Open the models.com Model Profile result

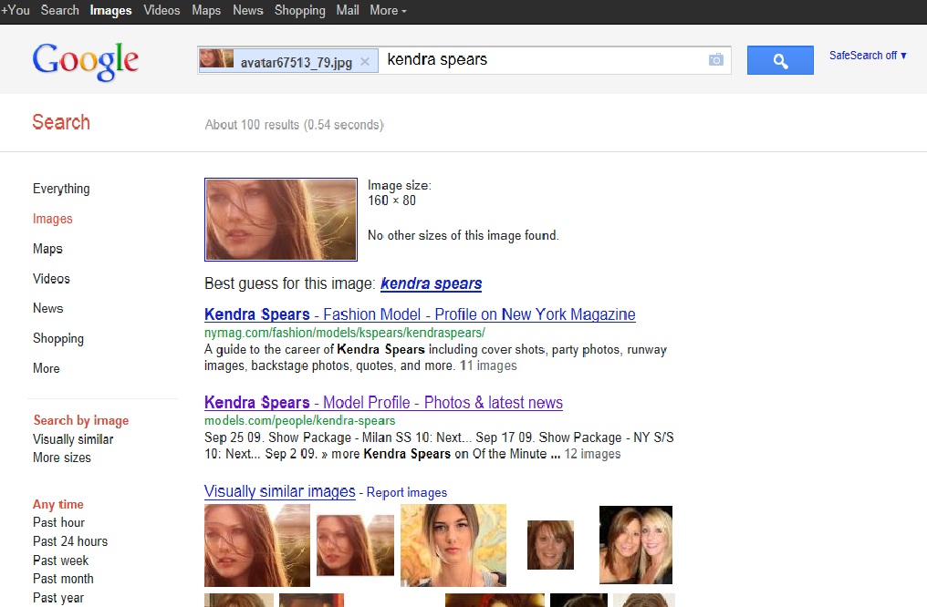[x=383, y=403]
